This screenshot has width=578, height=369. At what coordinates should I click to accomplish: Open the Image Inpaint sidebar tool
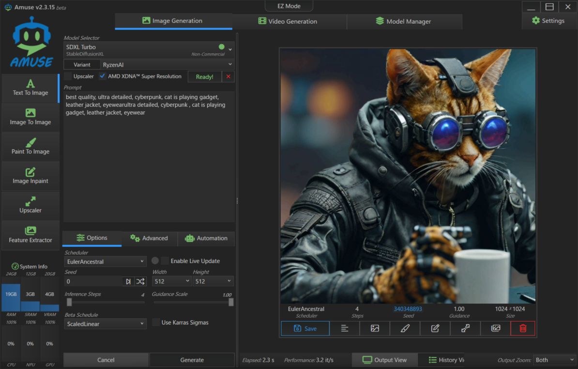(30, 176)
